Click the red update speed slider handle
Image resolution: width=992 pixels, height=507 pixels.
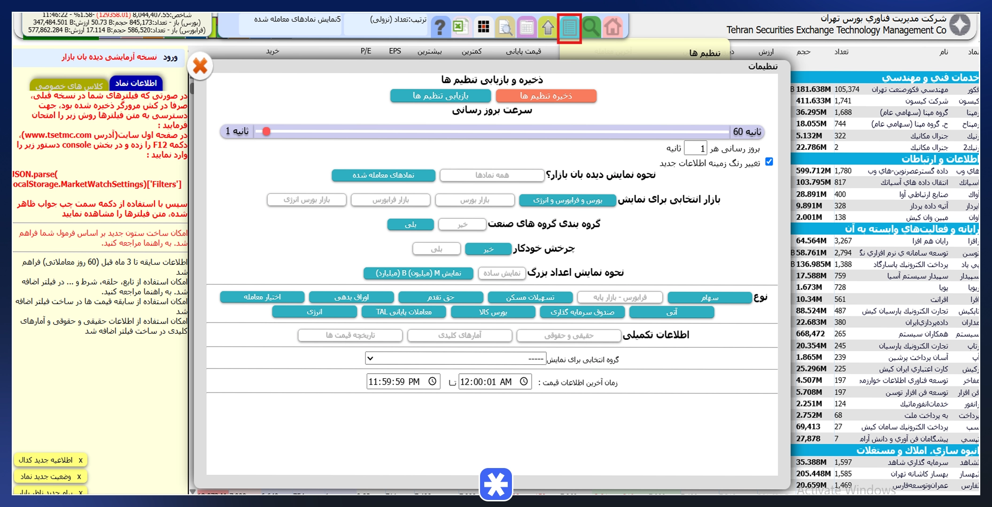tap(266, 131)
